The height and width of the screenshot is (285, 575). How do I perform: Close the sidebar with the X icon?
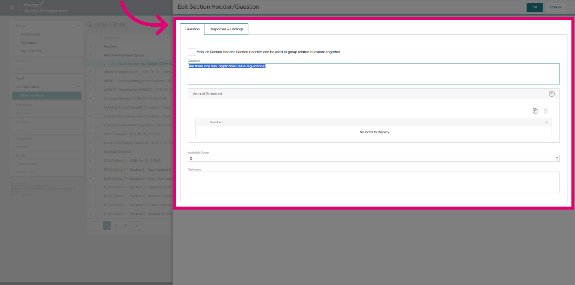[x=12, y=7]
